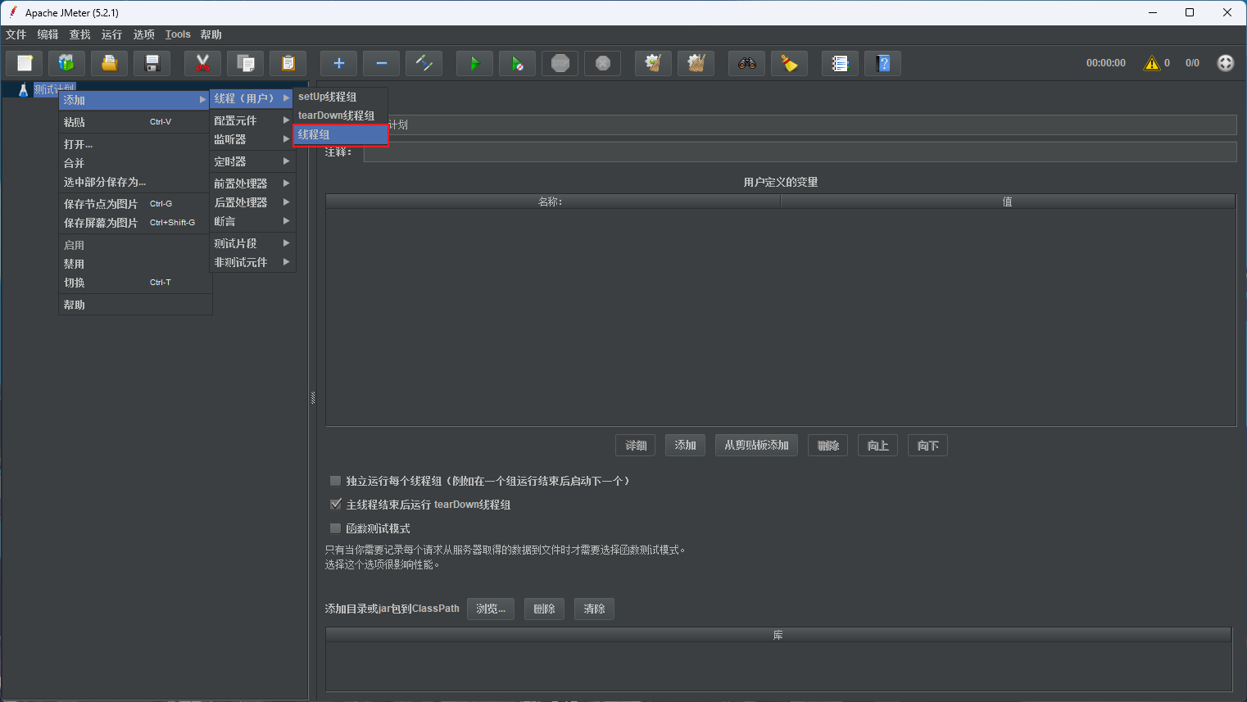Image resolution: width=1247 pixels, height=702 pixels.
Task: Choose 打开... in context menu
Action: [x=135, y=144]
